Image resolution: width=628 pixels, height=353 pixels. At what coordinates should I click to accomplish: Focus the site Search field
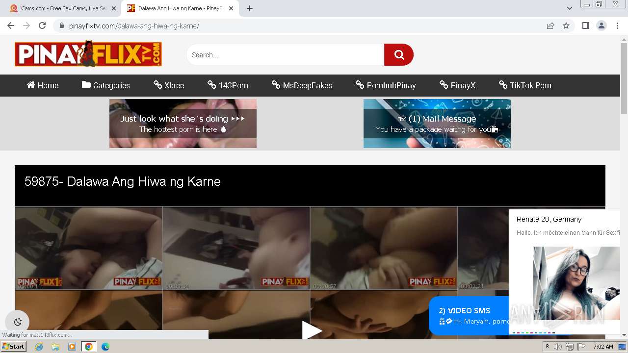coord(286,54)
